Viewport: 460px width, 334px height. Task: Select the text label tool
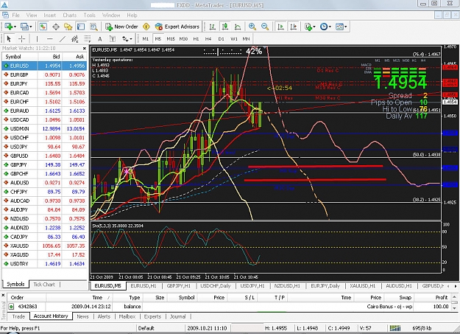pos(113,39)
